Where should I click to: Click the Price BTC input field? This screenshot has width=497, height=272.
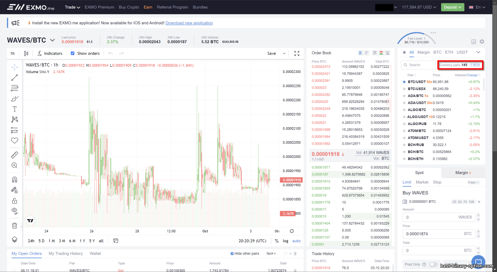tap(439, 234)
